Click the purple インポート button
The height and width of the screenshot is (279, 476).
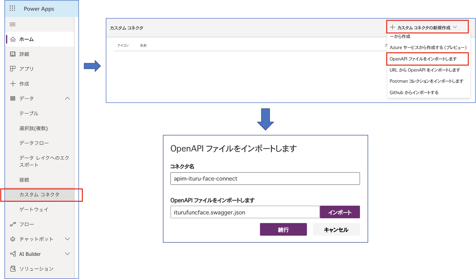tap(340, 212)
